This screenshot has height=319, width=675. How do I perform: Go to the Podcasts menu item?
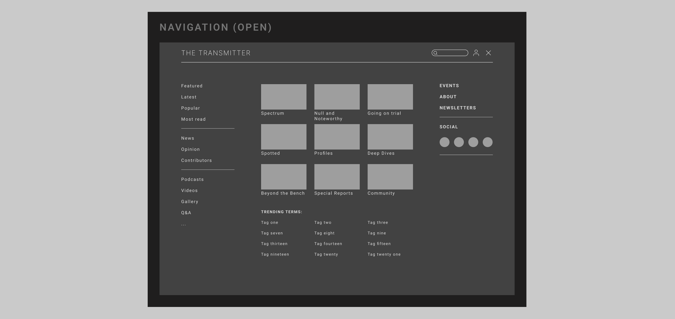coord(192,179)
